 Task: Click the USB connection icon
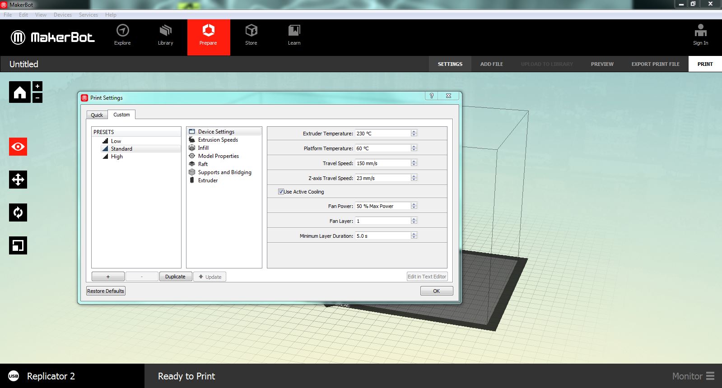[x=14, y=376]
